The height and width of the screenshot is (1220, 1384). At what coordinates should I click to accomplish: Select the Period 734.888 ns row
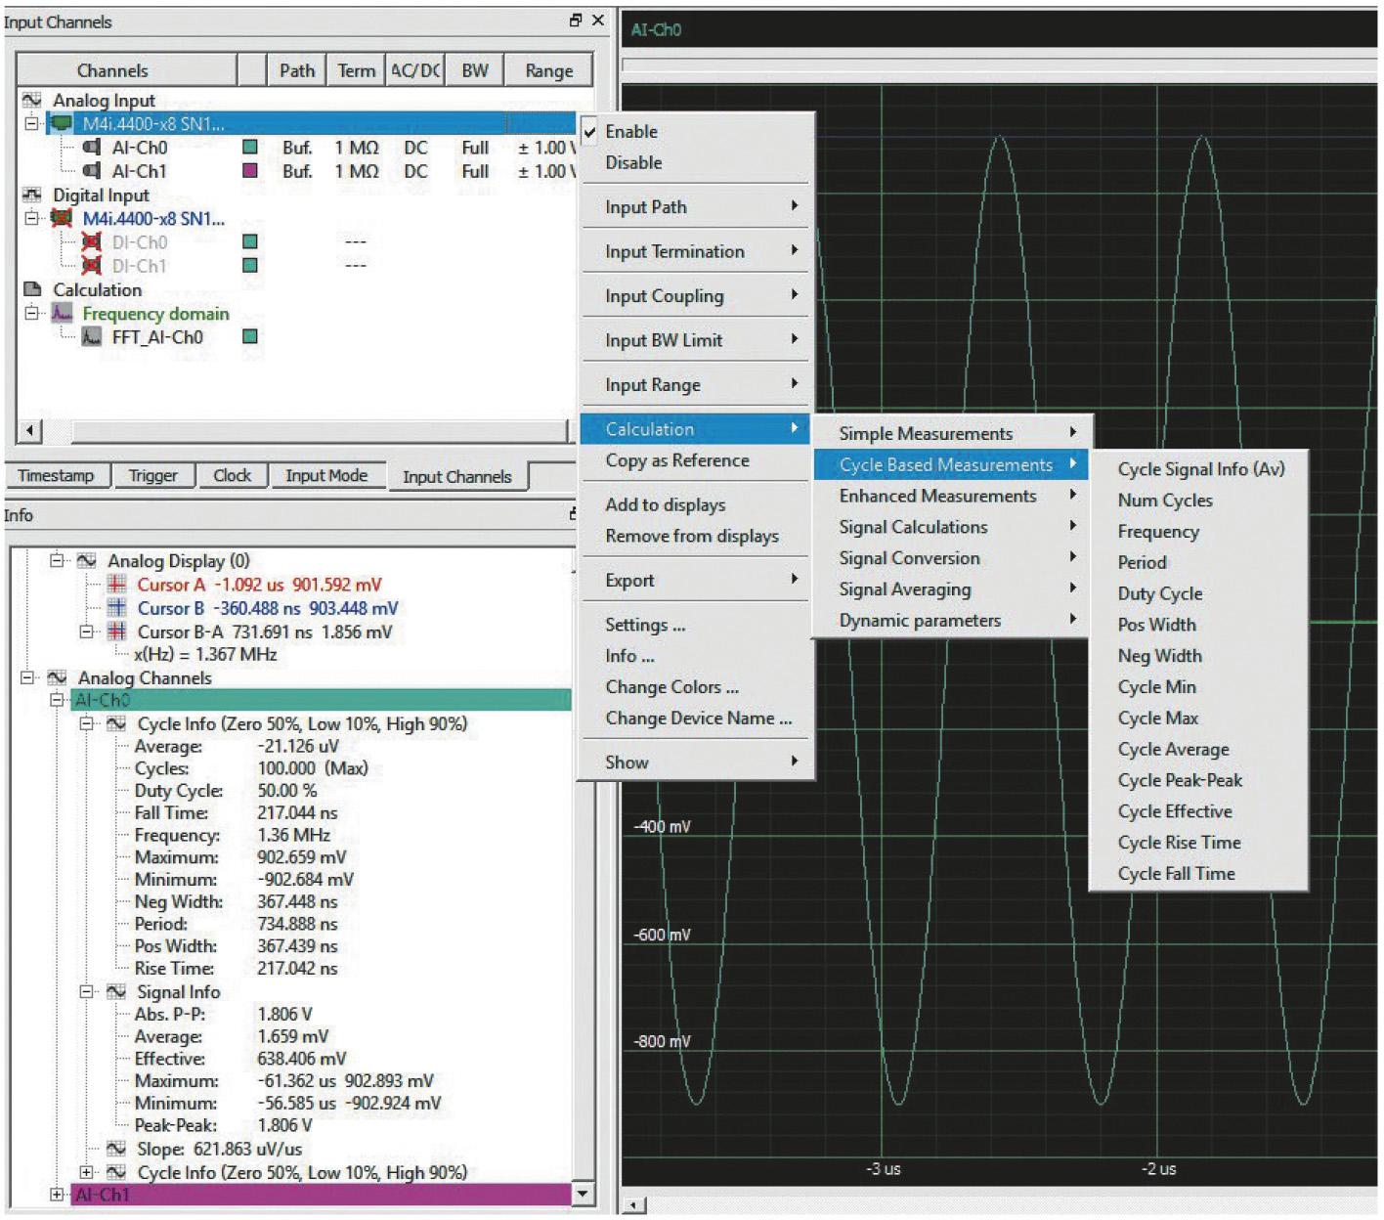pos(236,924)
